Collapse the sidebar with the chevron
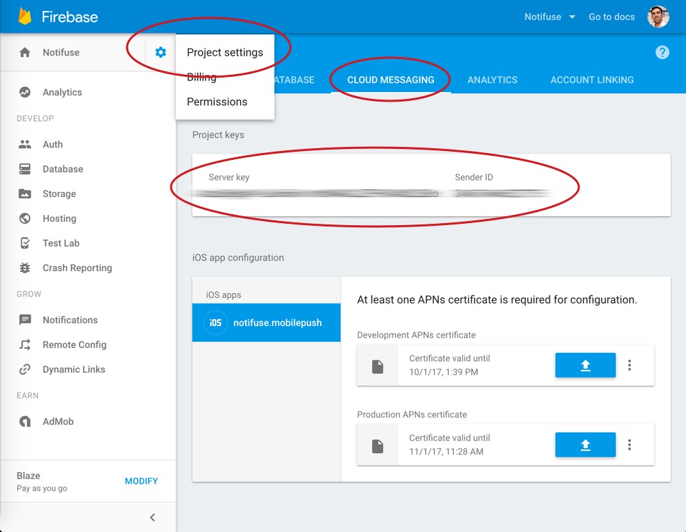Screen dimensions: 686x532 click(152, 518)
